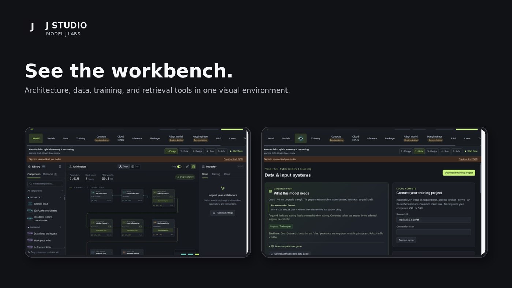Click the Architecture hierarchy icon beside the panel title
512x288 pixels.
70,167
